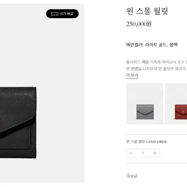The width and height of the screenshot is (187, 187).
Task: Select the gray wallet color thumbnail
Action: tap(145, 104)
